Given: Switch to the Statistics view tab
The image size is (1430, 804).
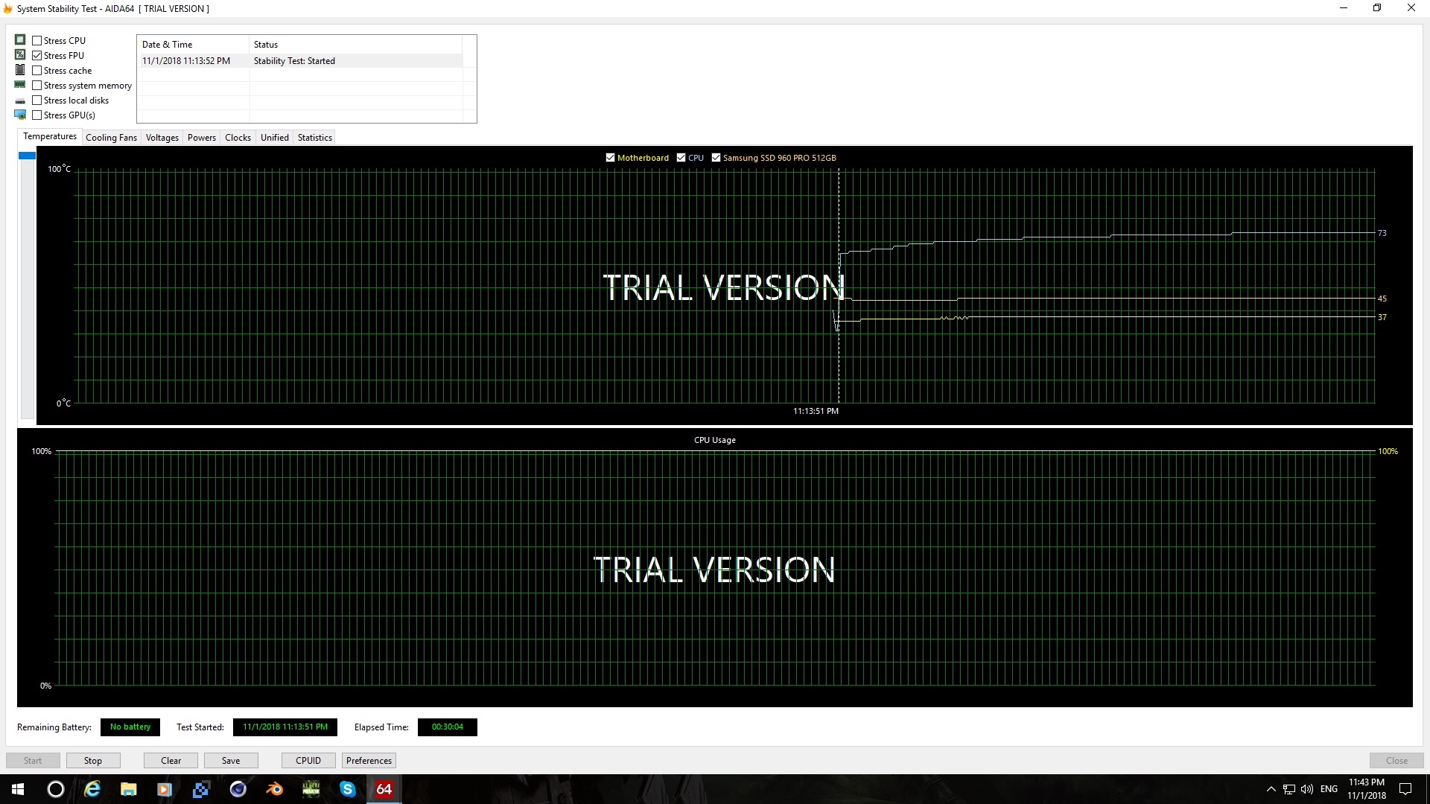Looking at the screenshot, I should (314, 138).
